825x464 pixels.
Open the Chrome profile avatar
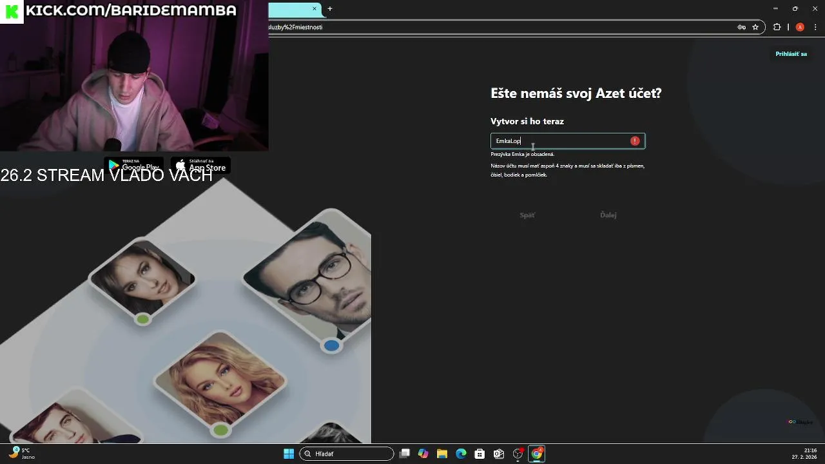800,27
